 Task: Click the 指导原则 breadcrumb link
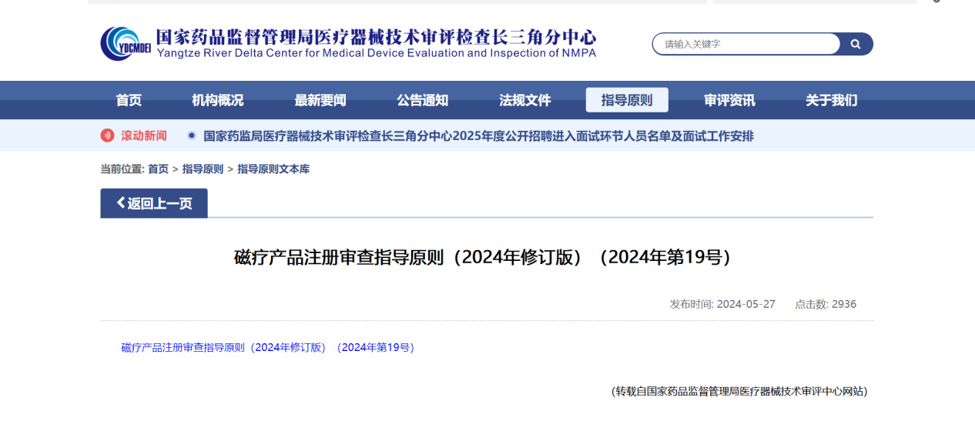pos(203,169)
